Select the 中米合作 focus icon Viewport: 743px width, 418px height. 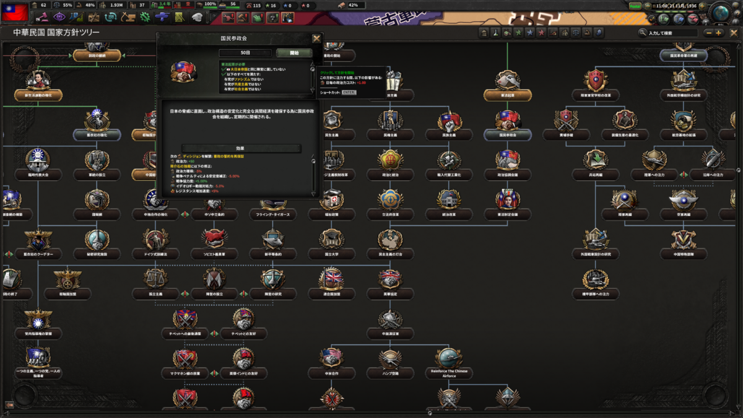331,359
